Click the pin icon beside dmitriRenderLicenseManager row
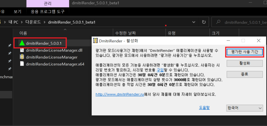This screenshot has height=126, width=267. [x=10, y=61]
